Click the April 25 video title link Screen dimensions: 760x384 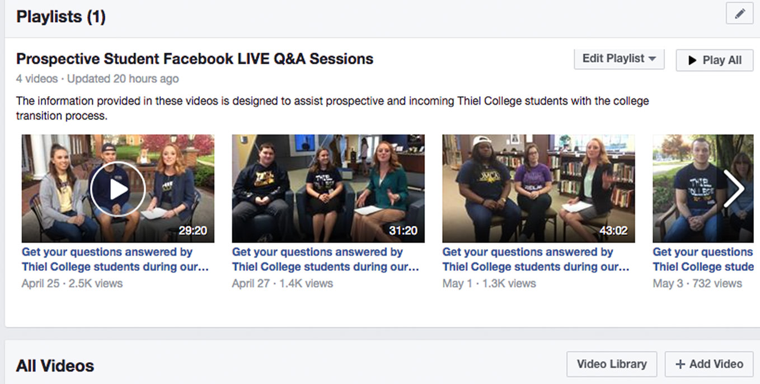pos(115,259)
